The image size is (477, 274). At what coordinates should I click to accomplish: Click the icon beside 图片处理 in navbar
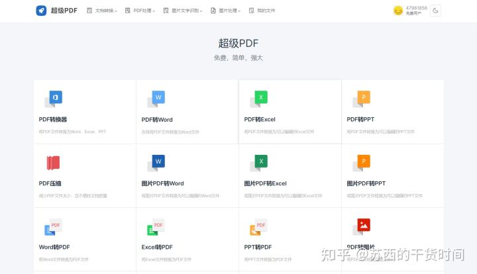point(213,11)
